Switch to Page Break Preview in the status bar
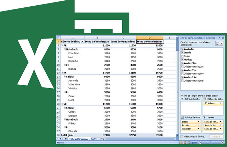Screen dimensions: 227x147 [x=189, y=143]
